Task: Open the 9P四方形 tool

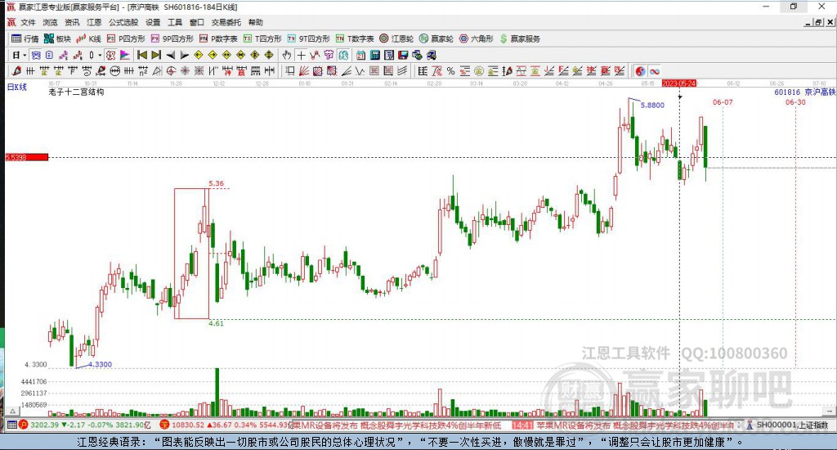Action: click(172, 38)
